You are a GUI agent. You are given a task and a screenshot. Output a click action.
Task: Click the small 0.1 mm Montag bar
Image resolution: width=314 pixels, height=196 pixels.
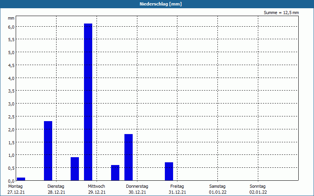[x=21, y=179]
